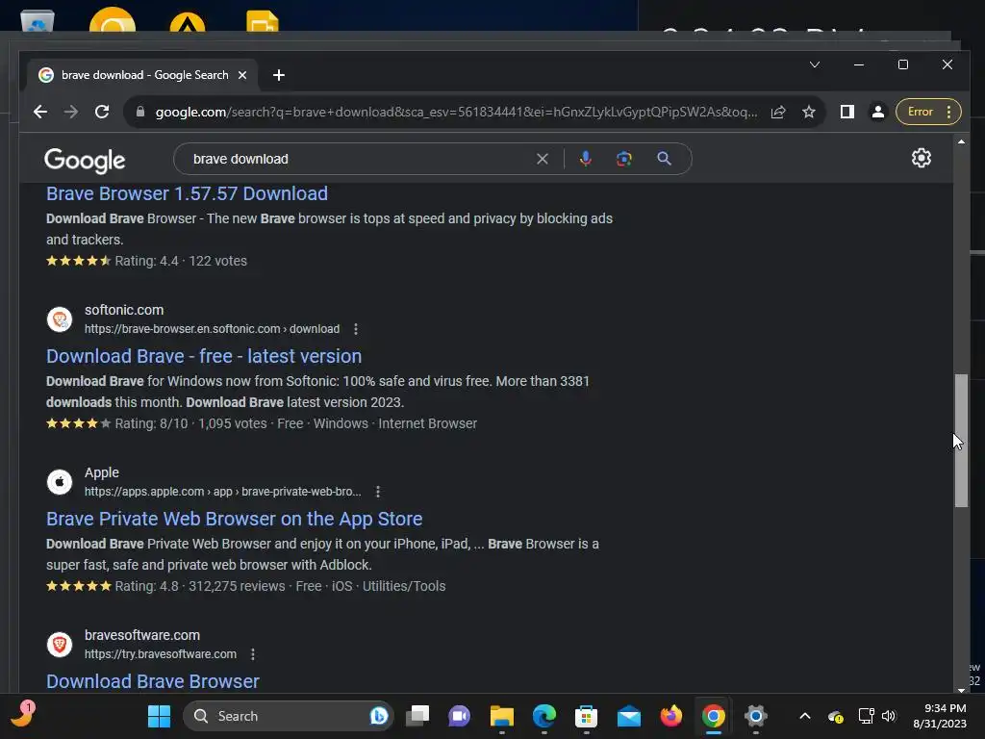Submit search with the magnifier icon
The width and height of the screenshot is (985, 739).
pos(664,159)
